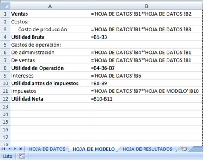Viewport: 204px width, 160px height.
Task: Select the Utilidad Neta cell
Action: click(x=50, y=99)
